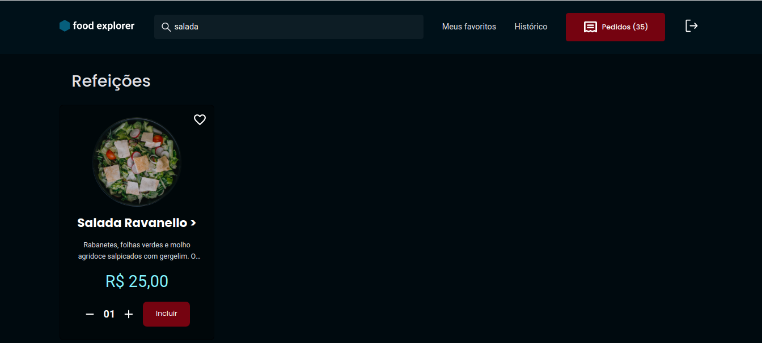Click the quantity value 01
The height and width of the screenshot is (343, 762).
pyautogui.click(x=109, y=314)
